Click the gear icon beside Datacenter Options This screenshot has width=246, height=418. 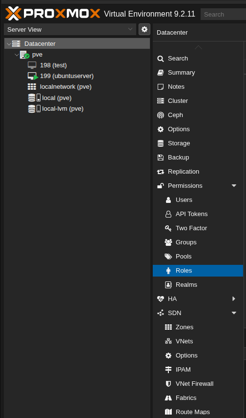pos(161,129)
